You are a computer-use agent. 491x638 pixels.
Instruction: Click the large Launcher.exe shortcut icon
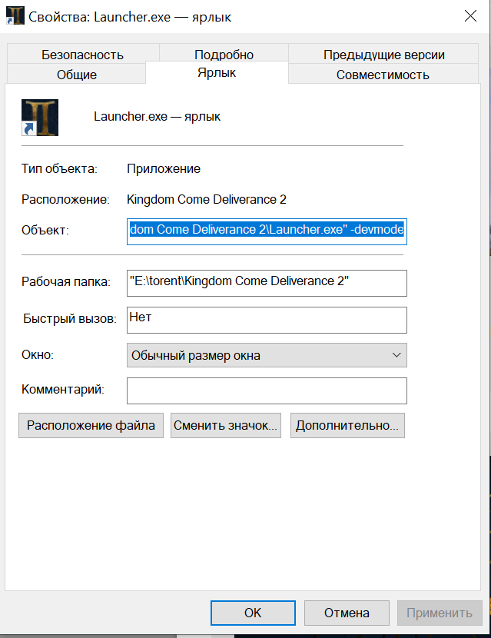click(x=40, y=118)
